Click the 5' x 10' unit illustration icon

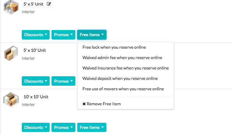(11, 53)
